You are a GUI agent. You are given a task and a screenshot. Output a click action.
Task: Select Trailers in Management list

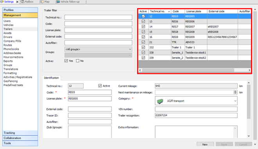point(8,29)
